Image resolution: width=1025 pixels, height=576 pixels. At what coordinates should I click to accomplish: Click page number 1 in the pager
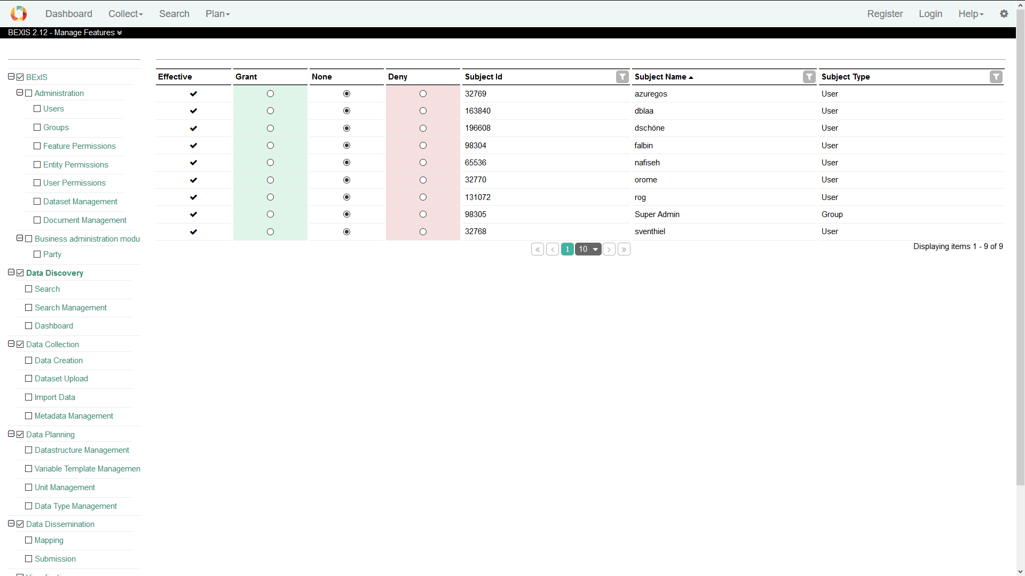pyautogui.click(x=567, y=249)
